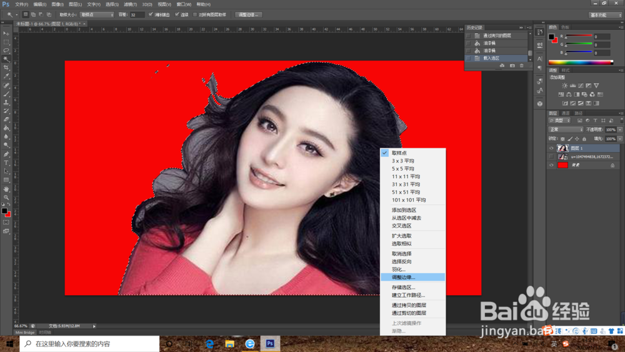
Task: Add Color Balance adjustment icon
Action: pyautogui.click(x=569, y=94)
